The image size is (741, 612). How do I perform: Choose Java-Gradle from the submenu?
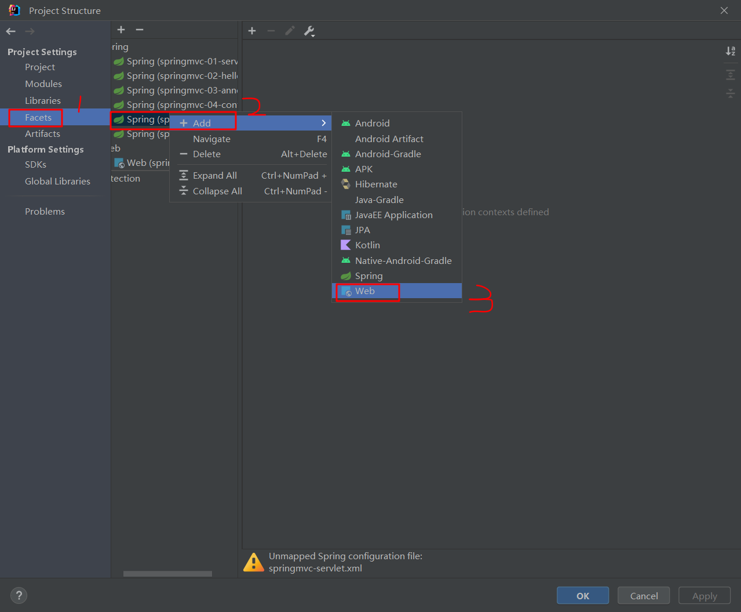pos(397,200)
